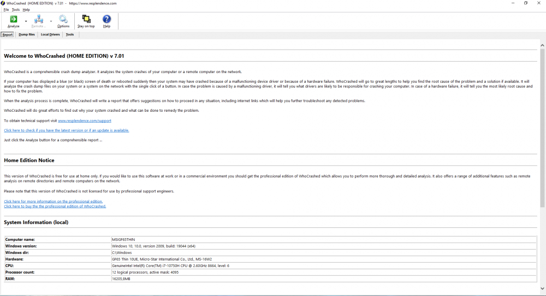Screen dimensions: 546x296
Task: Select the 12 logical processors value
Action: coord(145,273)
